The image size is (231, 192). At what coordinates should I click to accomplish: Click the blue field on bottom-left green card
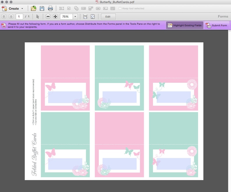pyautogui.click(x=65, y=164)
